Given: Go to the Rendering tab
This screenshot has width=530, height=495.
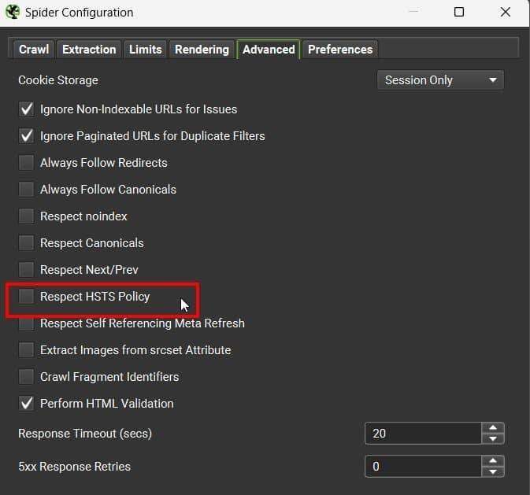Looking at the screenshot, I should (x=202, y=50).
